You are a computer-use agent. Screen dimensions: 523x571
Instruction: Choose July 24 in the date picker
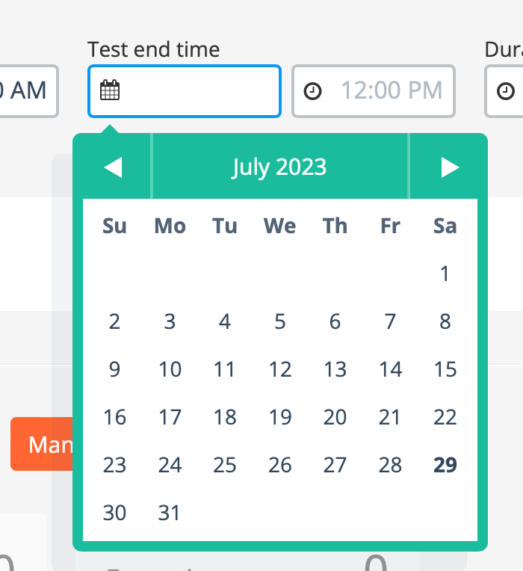pos(170,465)
